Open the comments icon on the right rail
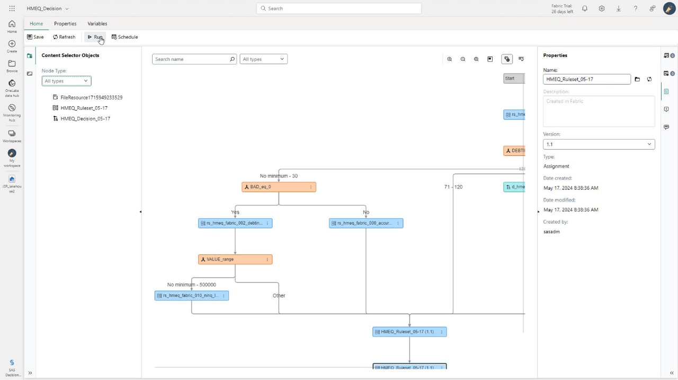The width and height of the screenshot is (678, 380). point(666,127)
